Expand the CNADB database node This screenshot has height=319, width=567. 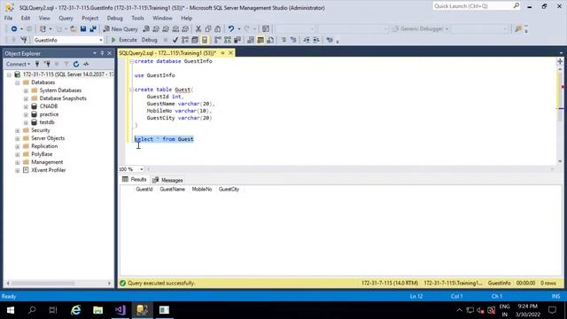point(26,106)
